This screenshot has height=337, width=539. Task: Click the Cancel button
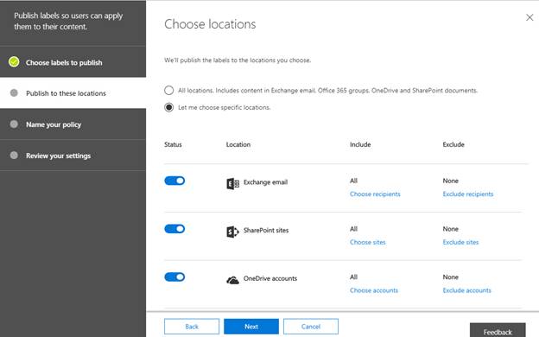click(x=311, y=327)
